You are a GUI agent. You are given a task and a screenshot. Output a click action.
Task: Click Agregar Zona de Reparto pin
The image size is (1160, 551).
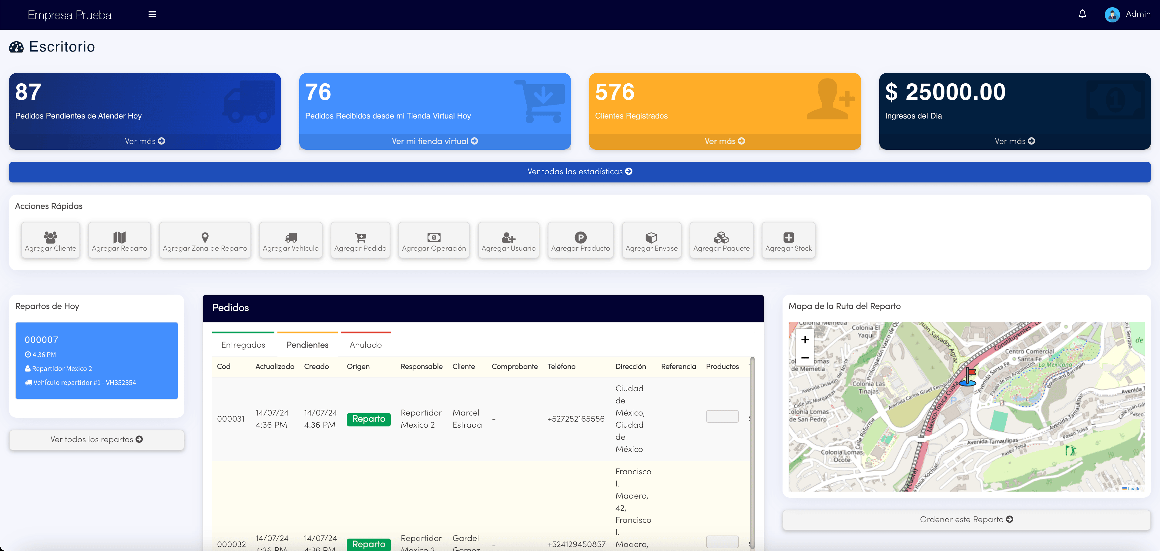[205, 240]
